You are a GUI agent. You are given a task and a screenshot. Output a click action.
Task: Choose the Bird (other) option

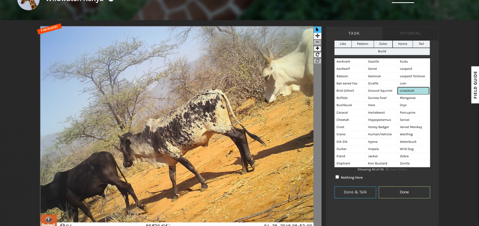[350, 91]
